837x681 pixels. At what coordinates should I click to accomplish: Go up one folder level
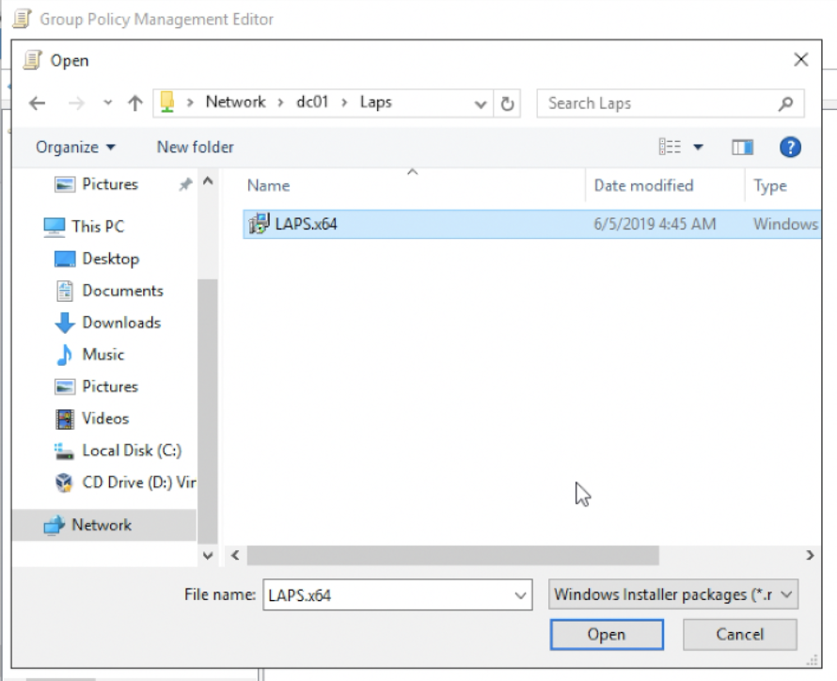[x=135, y=103]
